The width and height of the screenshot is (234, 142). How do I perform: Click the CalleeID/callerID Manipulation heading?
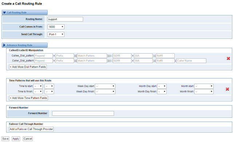pos(26,50)
